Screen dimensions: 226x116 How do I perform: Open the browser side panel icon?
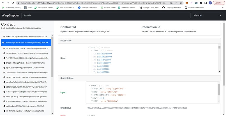206,3
